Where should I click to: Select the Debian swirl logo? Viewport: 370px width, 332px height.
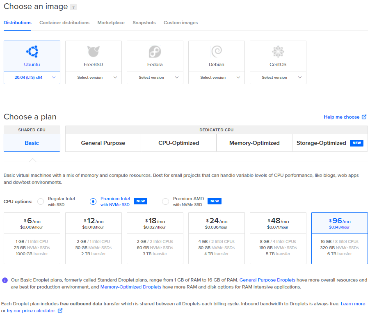[x=217, y=51]
